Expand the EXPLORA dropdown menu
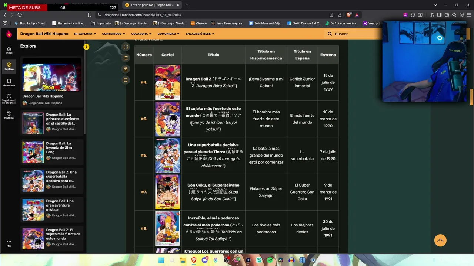 click(85, 34)
